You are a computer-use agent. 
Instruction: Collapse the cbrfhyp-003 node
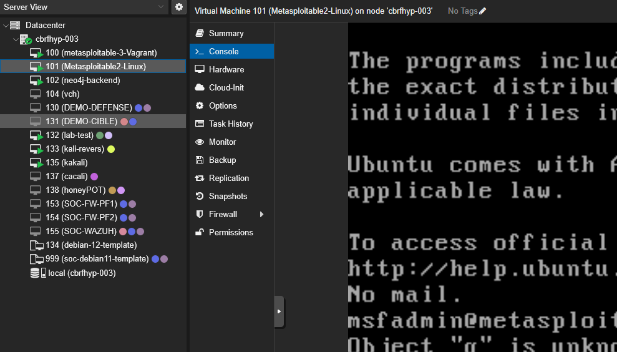pos(16,39)
